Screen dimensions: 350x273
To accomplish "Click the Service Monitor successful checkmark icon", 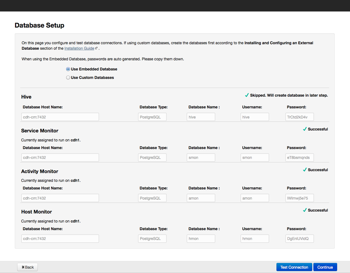I will pos(305,129).
